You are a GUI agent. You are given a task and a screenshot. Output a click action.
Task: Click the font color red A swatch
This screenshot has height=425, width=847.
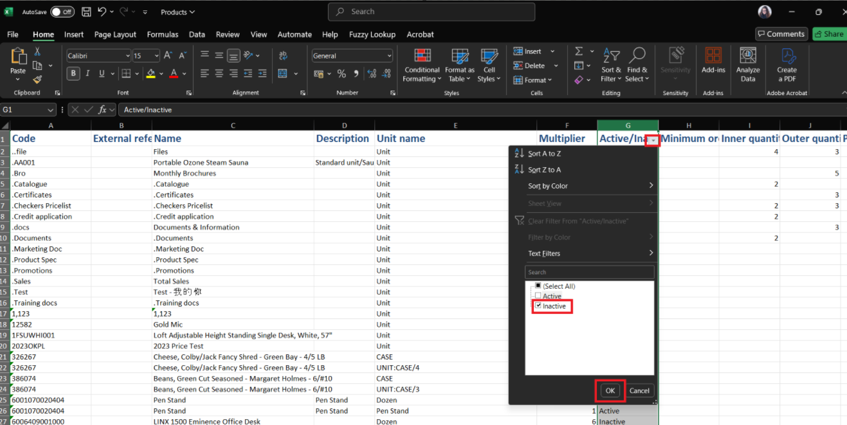tap(173, 74)
